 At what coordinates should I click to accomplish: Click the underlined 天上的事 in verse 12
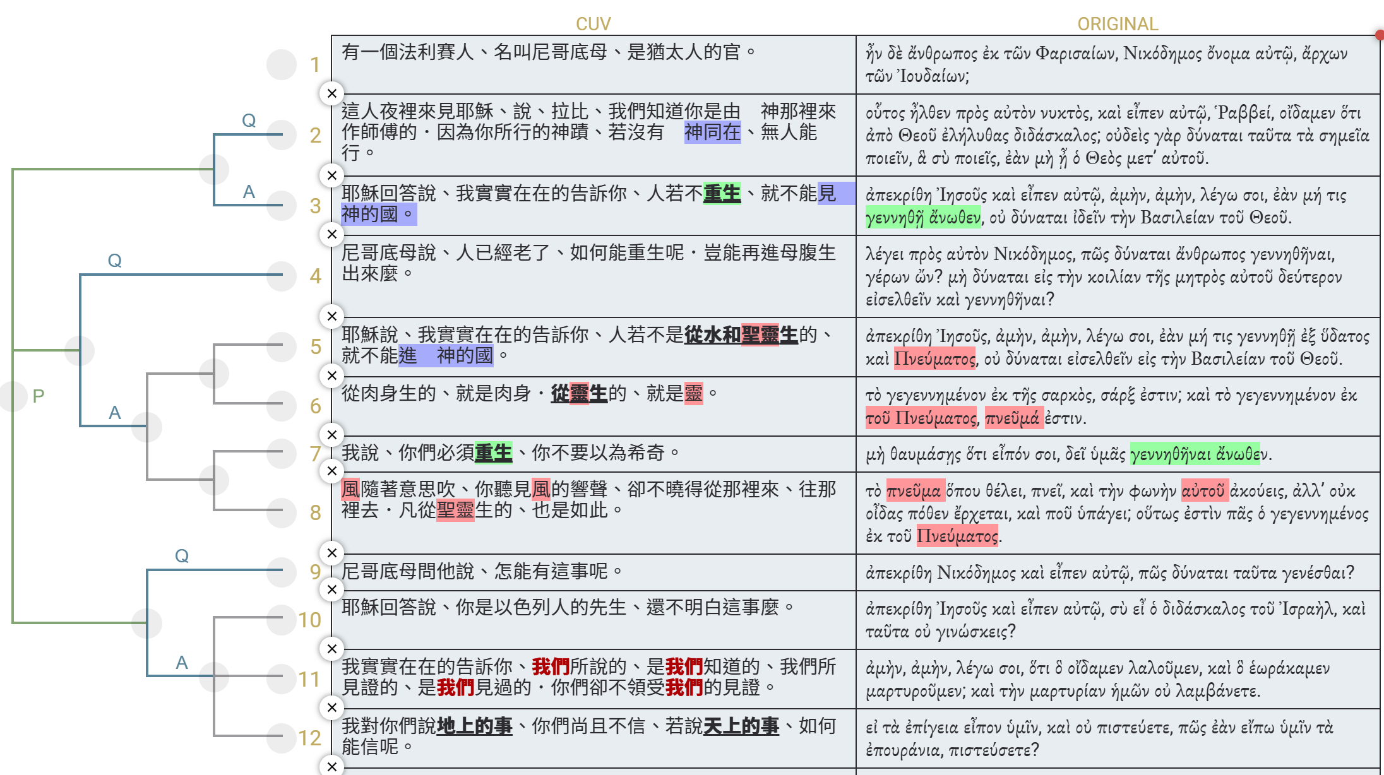[x=741, y=726]
